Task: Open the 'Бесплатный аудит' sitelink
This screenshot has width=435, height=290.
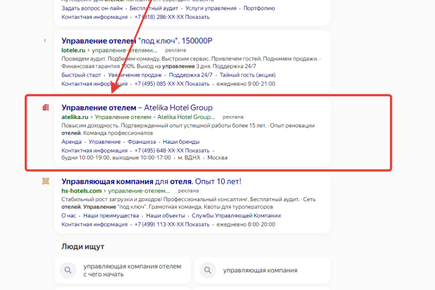Action: click(x=153, y=8)
